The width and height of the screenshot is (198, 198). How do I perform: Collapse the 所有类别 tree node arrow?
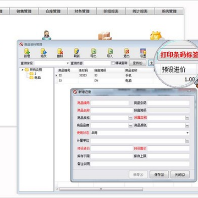coord(23,70)
